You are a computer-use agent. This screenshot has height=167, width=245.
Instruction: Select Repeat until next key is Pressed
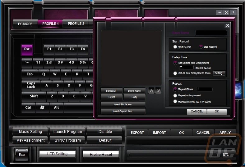point(175,102)
